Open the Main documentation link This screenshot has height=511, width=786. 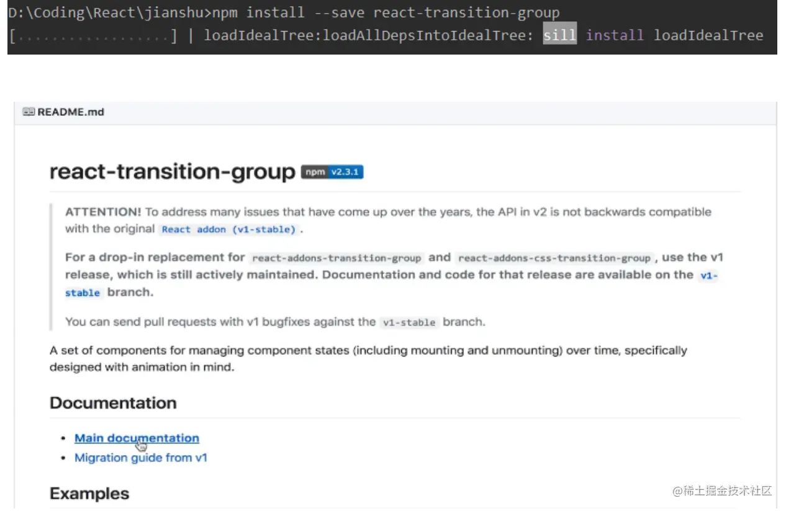point(137,438)
